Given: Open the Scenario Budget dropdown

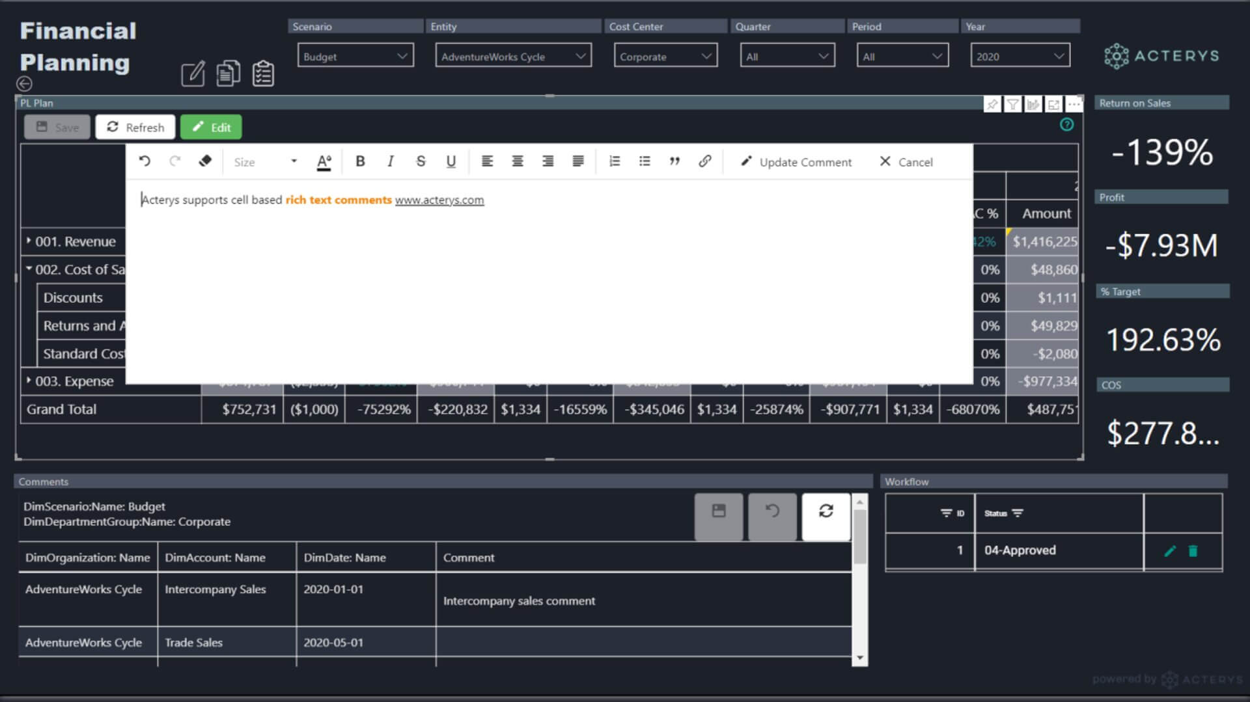Looking at the screenshot, I should tap(355, 56).
